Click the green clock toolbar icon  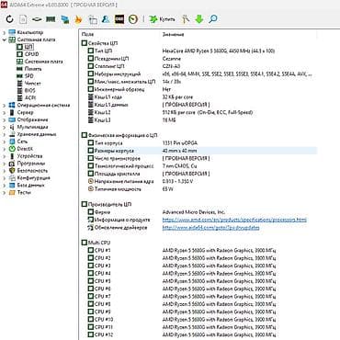click(133, 19)
